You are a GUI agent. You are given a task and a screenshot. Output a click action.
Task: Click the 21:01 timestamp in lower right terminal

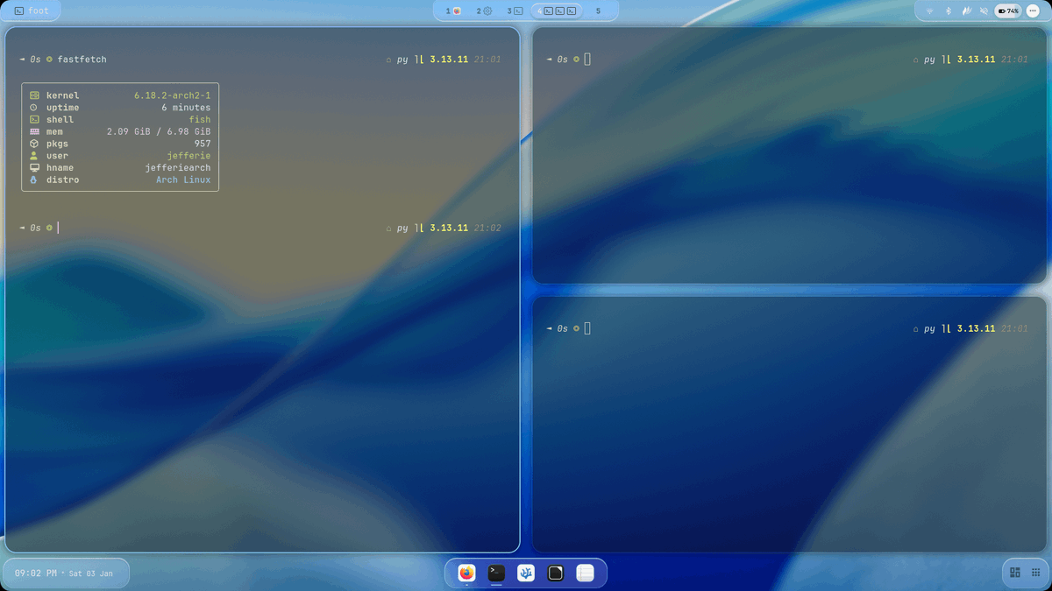(1014, 328)
